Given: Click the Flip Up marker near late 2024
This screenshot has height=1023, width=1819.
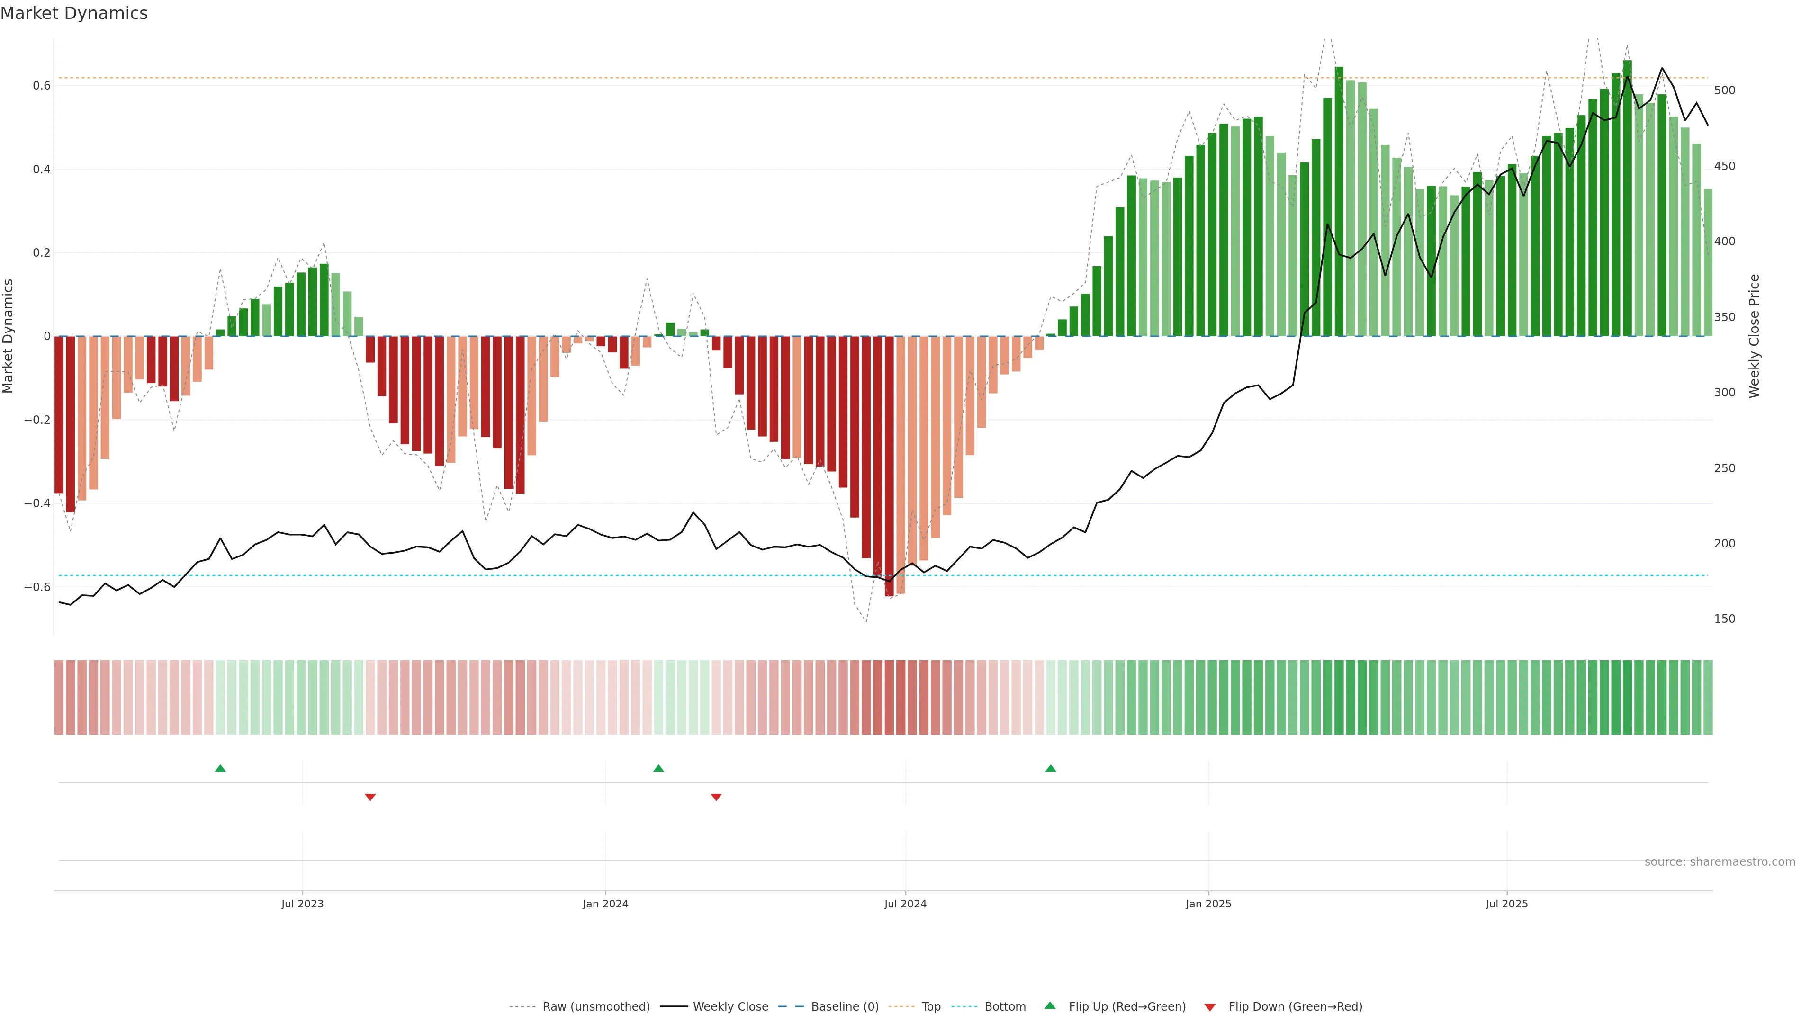Looking at the screenshot, I should [x=1051, y=768].
